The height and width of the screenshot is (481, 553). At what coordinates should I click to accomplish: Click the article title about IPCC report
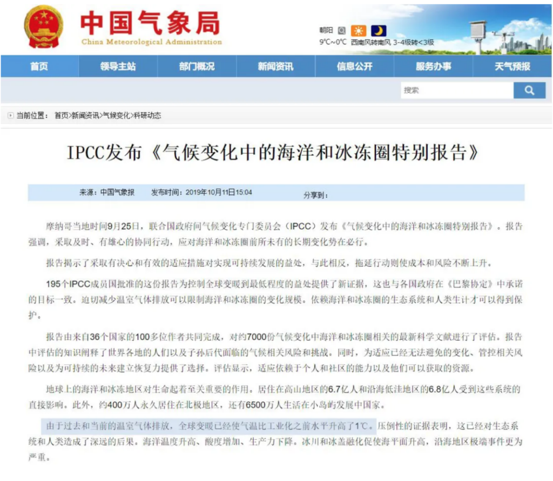(x=273, y=153)
